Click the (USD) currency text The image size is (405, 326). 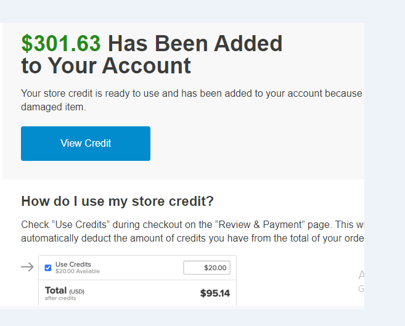tap(76, 291)
